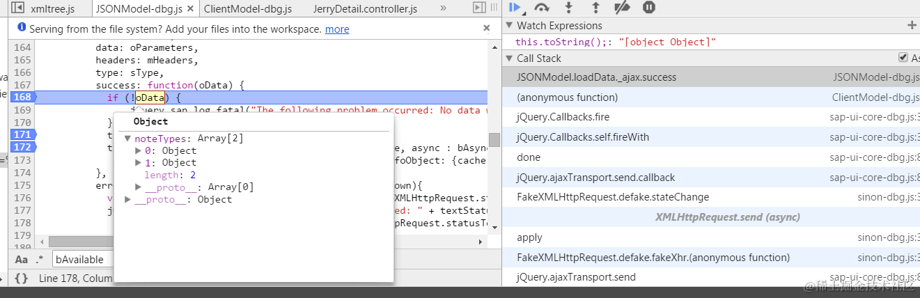Select jQuery.ajaxTransport.send.callback frame
Image resolution: width=920 pixels, height=298 pixels.
(x=710, y=178)
